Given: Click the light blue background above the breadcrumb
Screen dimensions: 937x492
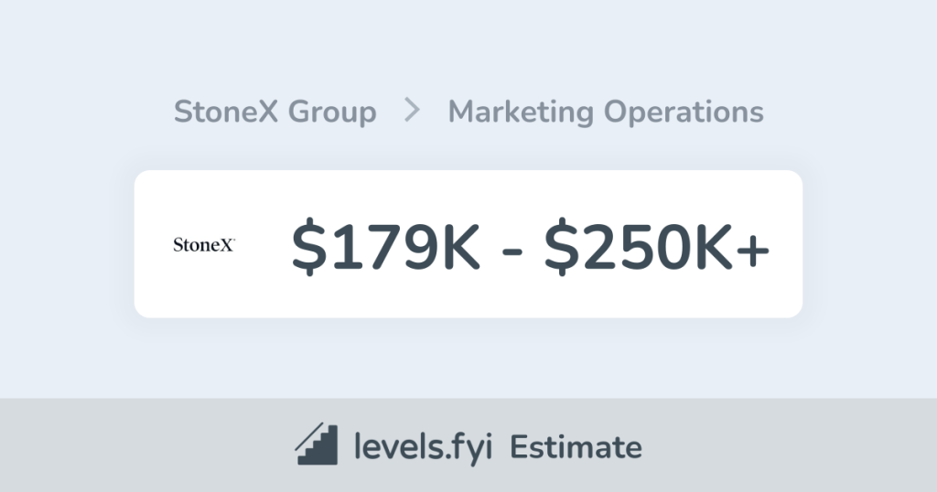Looking at the screenshot, I should coord(468,46).
